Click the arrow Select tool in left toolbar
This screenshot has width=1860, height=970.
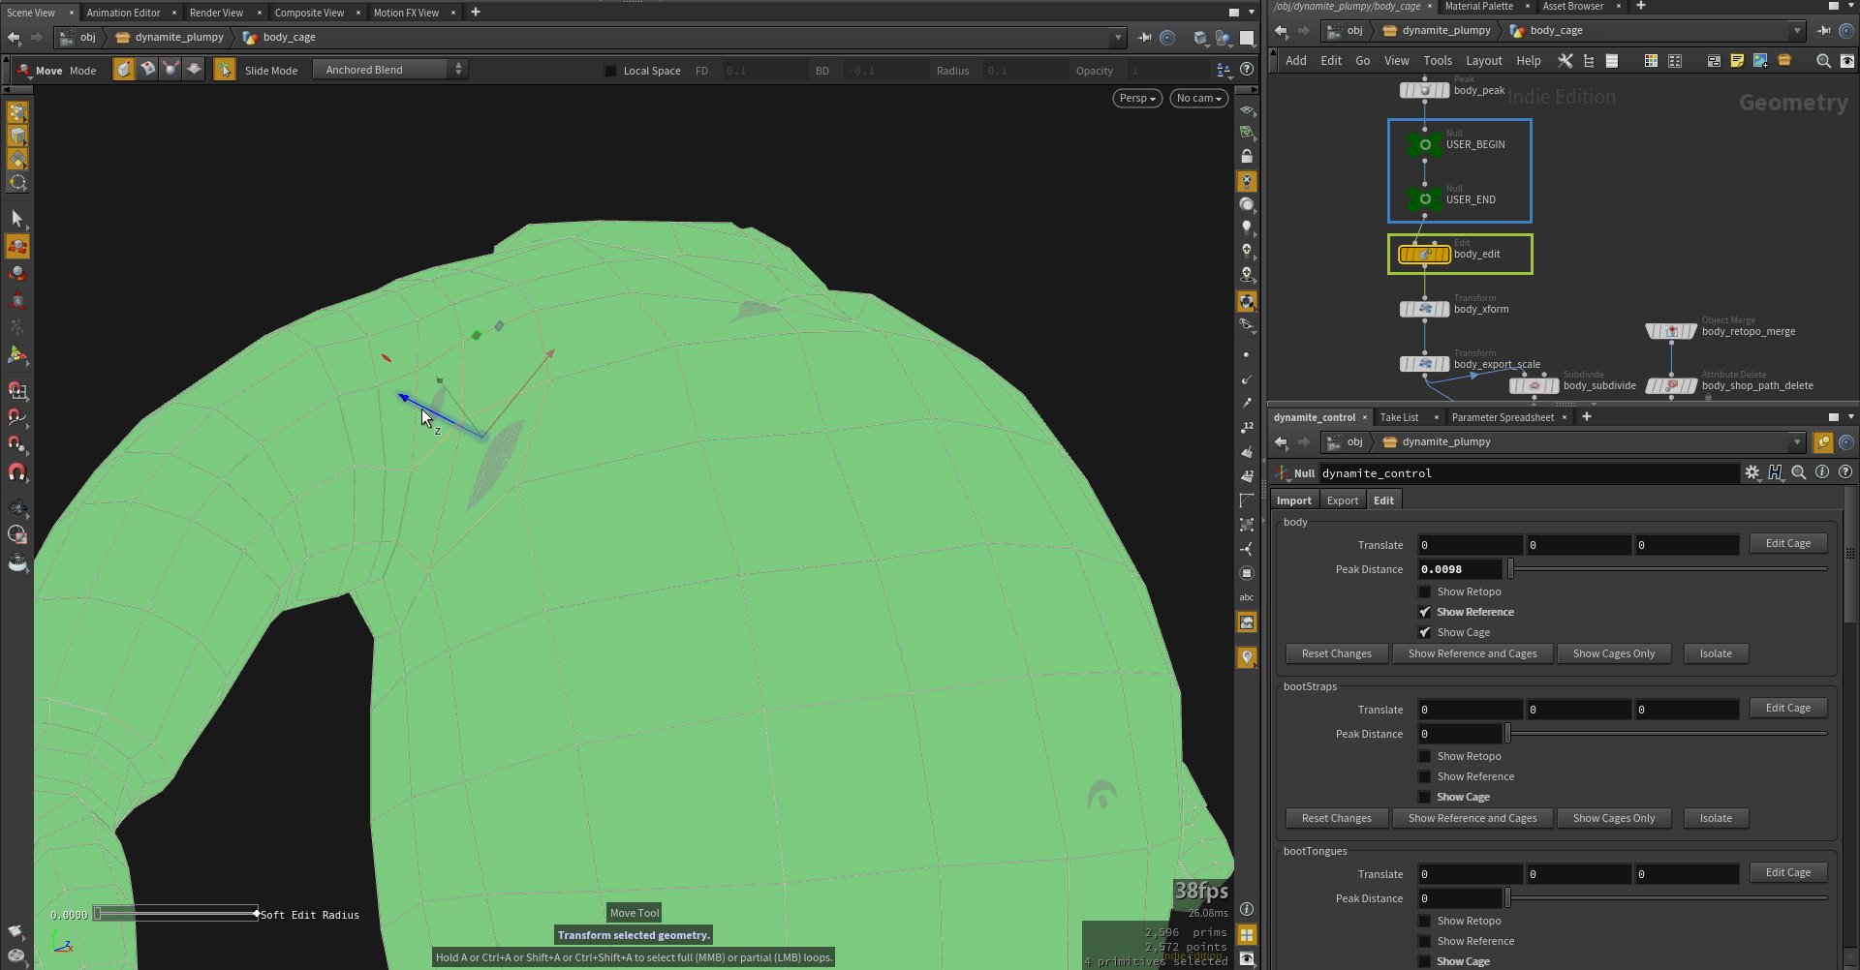coord(17,219)
